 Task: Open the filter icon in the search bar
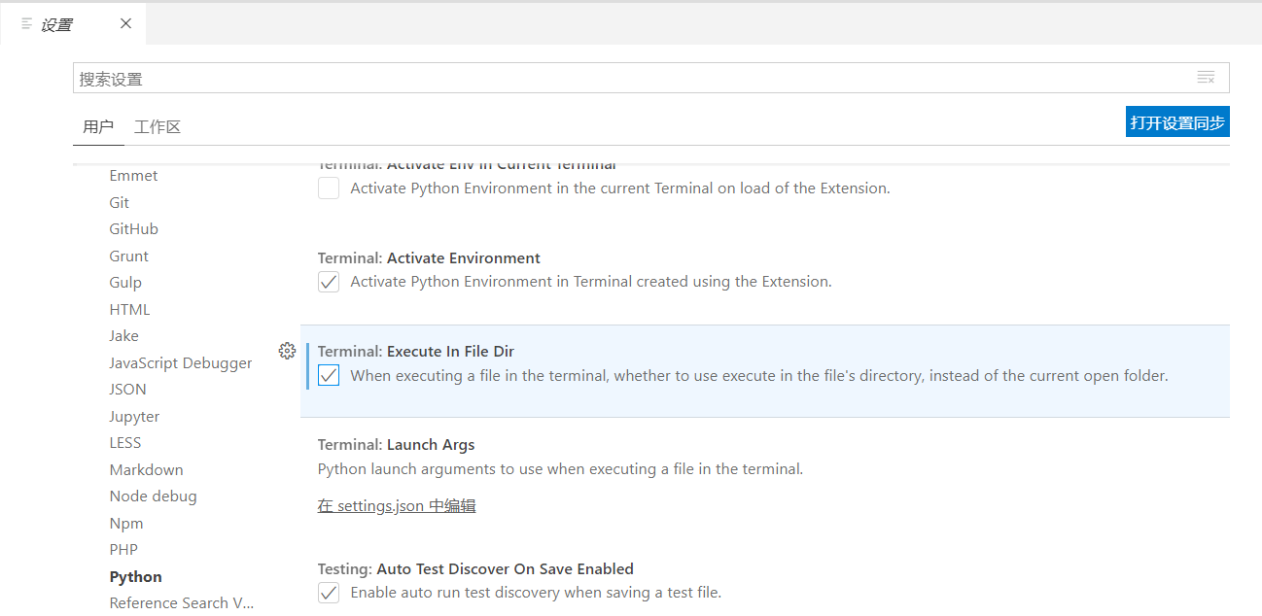tap(1206, 77)
